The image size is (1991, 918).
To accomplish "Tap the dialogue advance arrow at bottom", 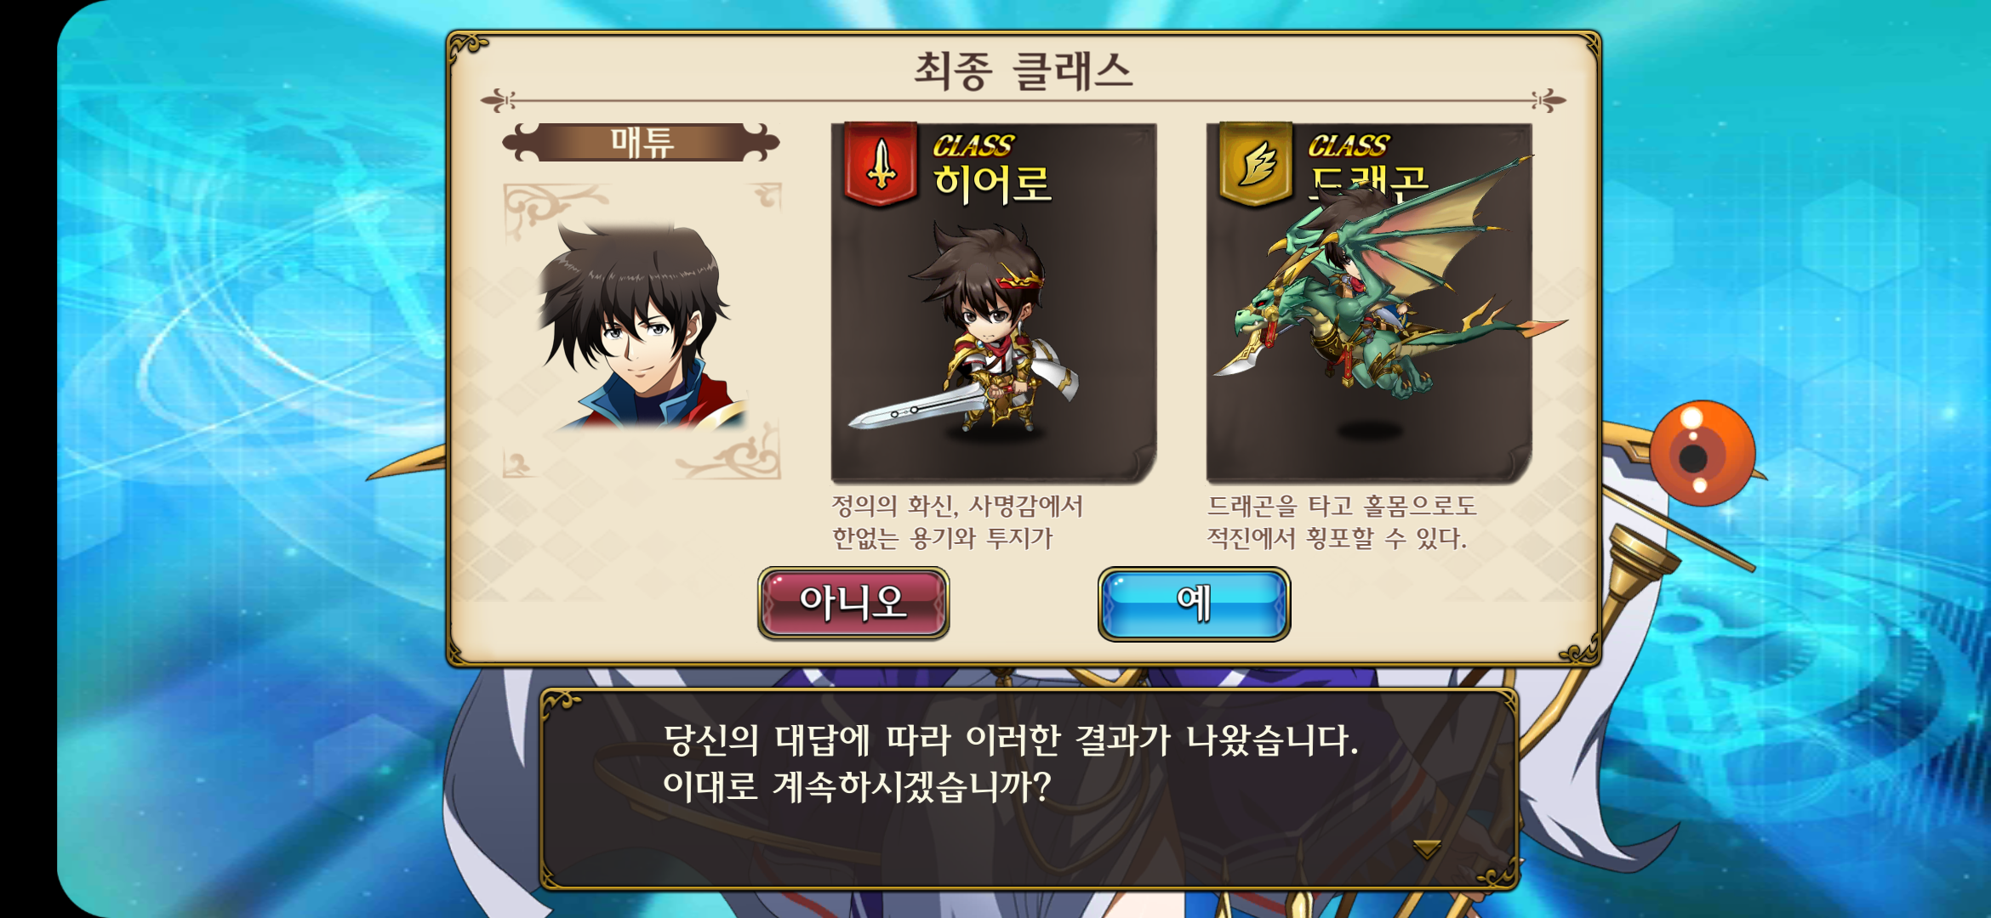I will coord(1426,847).
